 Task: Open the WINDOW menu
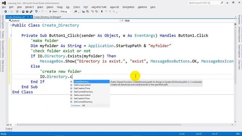tap(142, 7)
